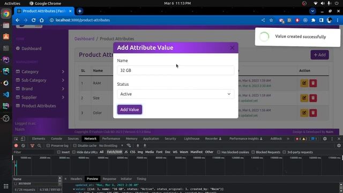Screen dimensions: 343x193
Task: Open the Status dropdown showing Active
Action: (175, 94)
